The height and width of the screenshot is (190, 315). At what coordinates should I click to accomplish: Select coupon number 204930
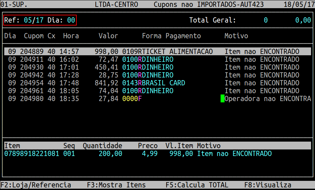[32, 67]
